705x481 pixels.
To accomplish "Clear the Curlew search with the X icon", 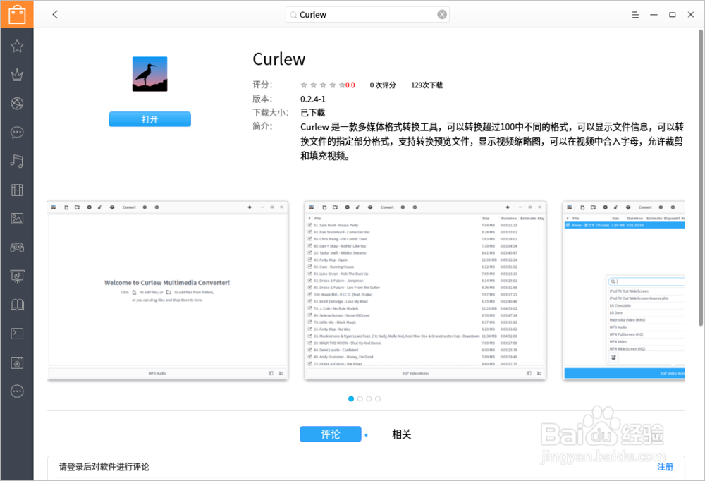I will point(443,14).
